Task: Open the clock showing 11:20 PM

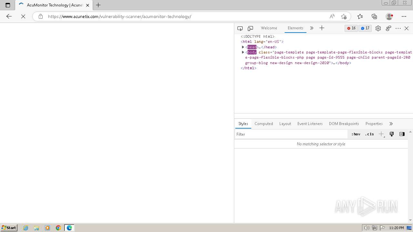Action: 397,228
